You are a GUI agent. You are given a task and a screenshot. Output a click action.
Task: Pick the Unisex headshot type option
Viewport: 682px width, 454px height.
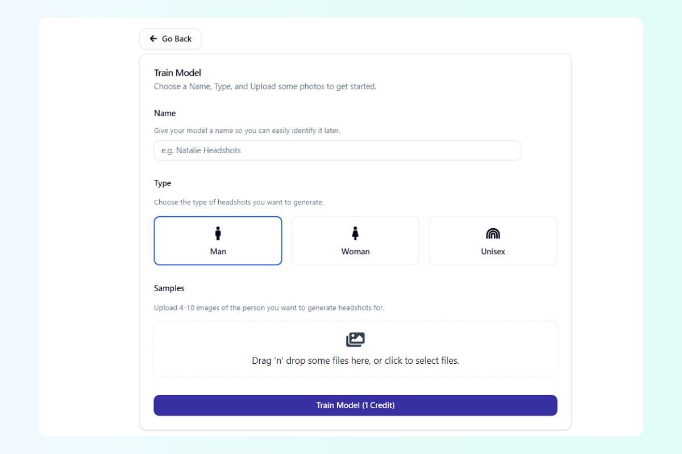493,241
